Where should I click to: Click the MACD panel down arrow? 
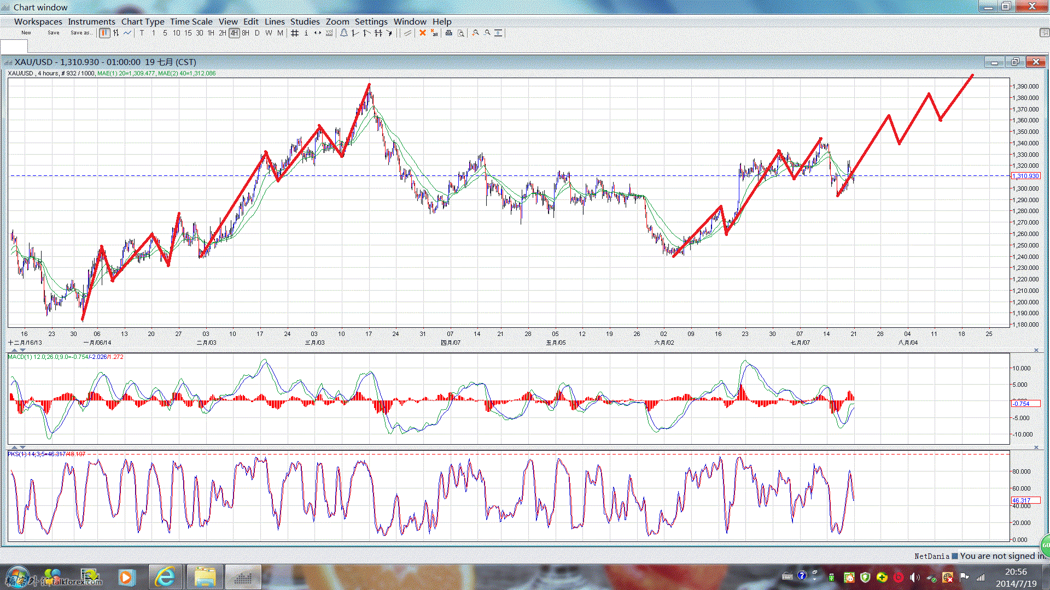pyautogui.click(x=22, y=350)
